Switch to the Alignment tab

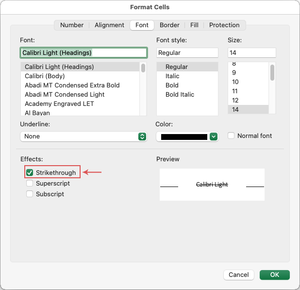click(109, 25)
